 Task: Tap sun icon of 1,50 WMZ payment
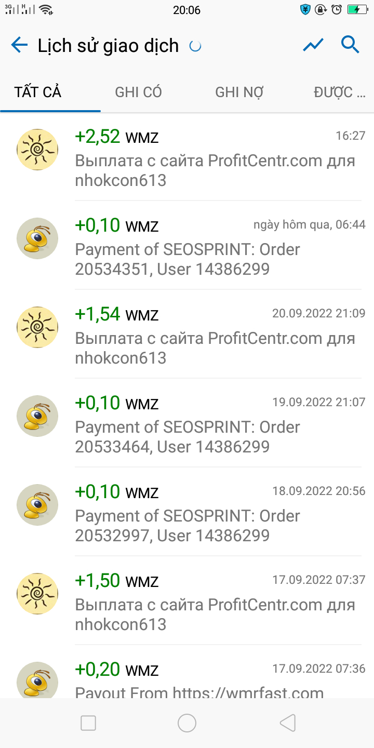point(37,594)
